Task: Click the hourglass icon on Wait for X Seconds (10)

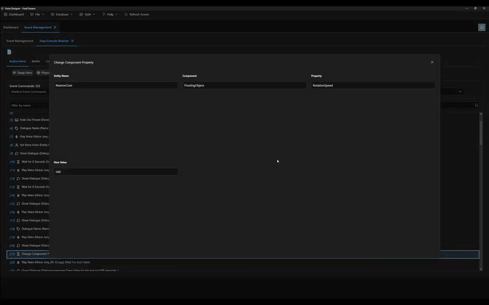Action: click(18, 161)
